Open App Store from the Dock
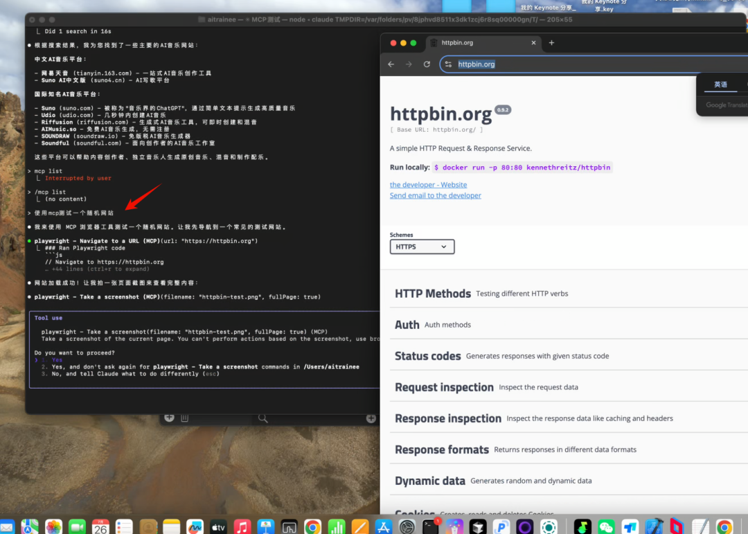 (x=383, y=526)
